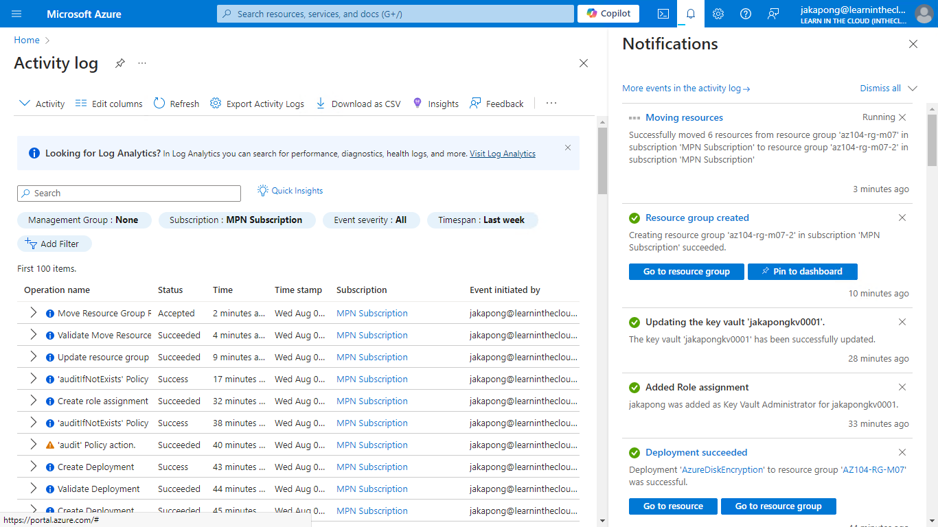The image size is (938, 527).
Task: Sort by Status column header
Action: (170, 290)
